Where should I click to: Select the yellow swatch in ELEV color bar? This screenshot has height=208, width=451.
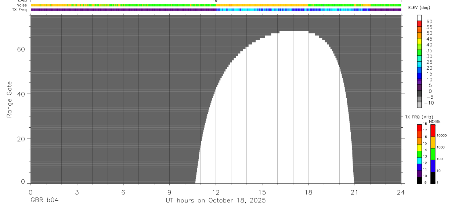(x=419, y=41)
